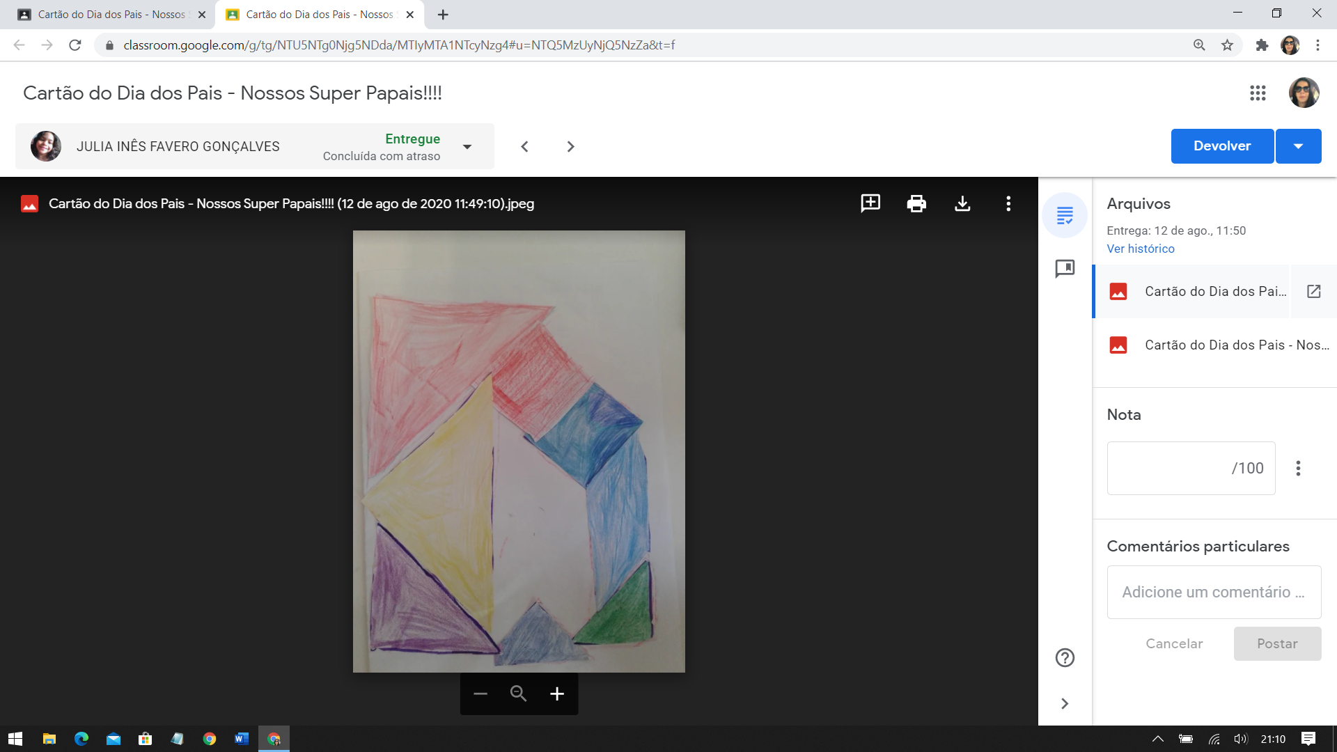Expand the student selector dropdown

tap(467, 146)
